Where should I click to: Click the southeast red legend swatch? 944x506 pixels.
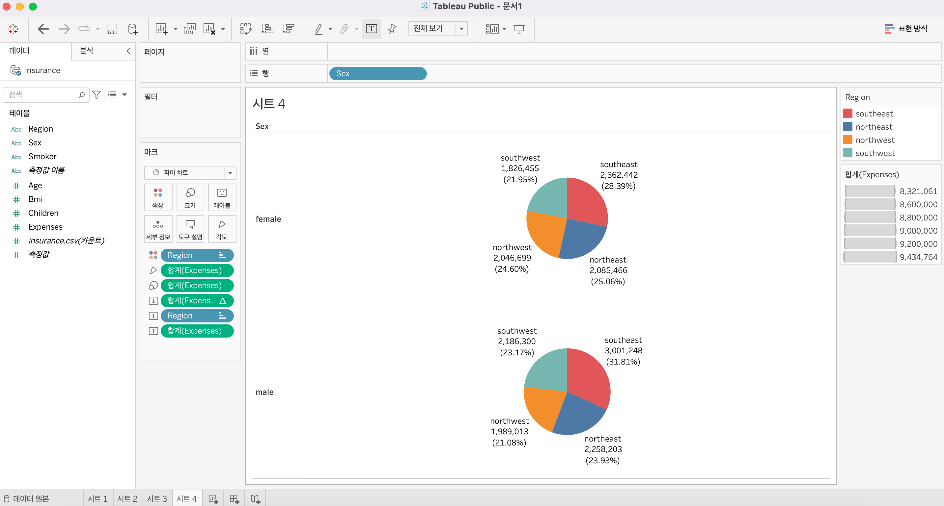pyautogui.click(x=847, y=113)
